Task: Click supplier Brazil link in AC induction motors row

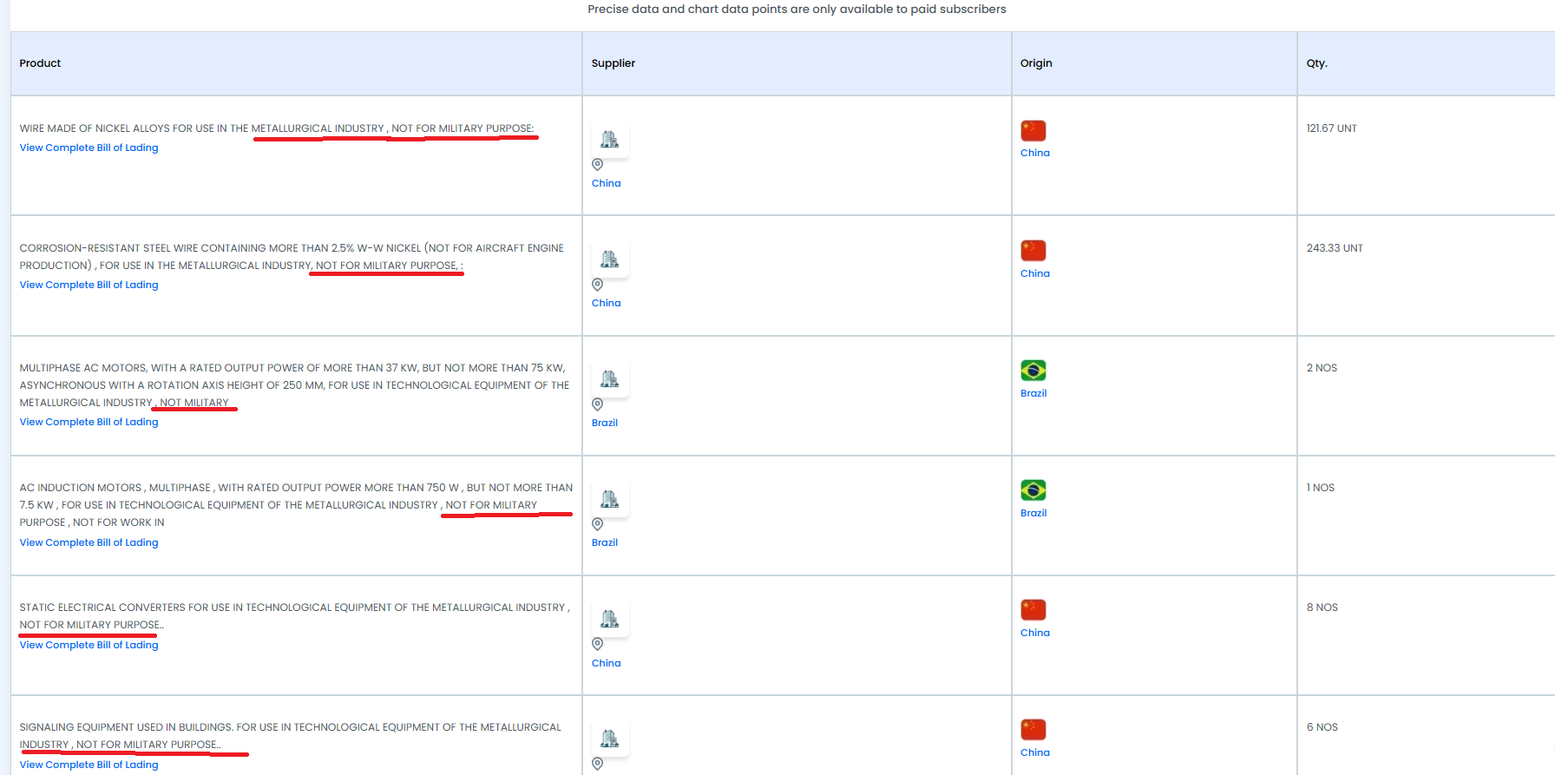Action: click(x=604, y=542)
